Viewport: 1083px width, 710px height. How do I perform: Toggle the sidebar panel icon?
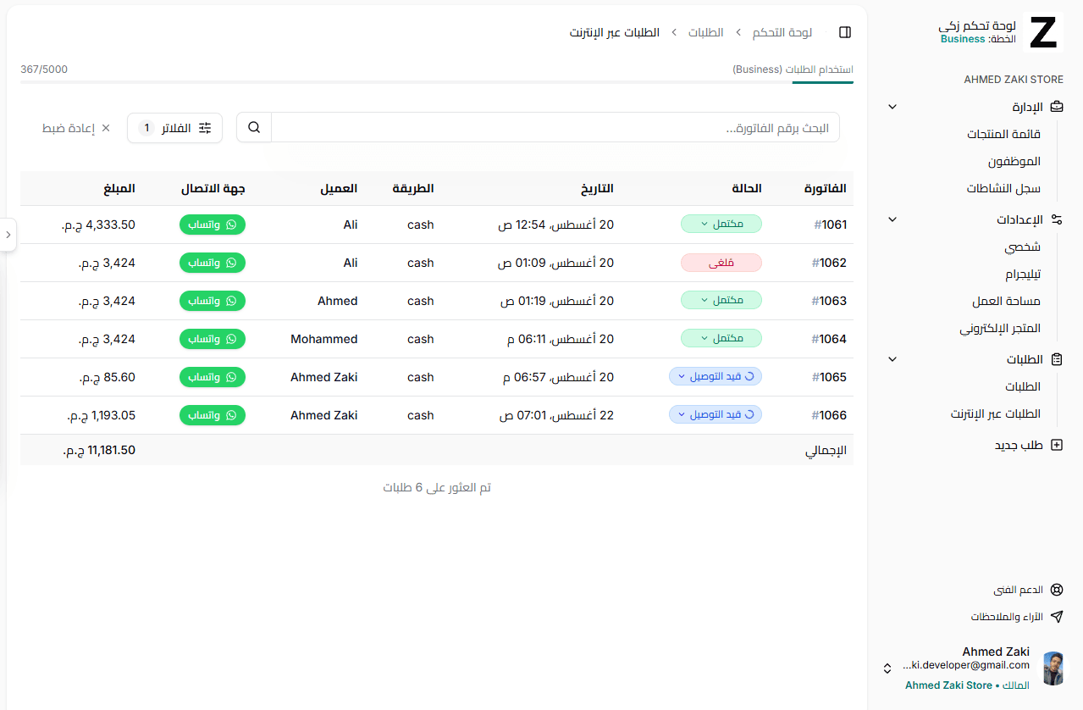click(844, 32)
